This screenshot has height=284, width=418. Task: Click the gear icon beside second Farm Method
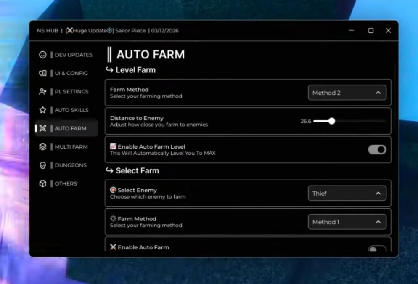[x=113, y=218]
